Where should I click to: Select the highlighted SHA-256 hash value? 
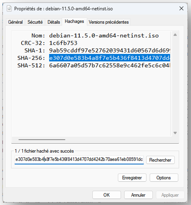point(110,58)
